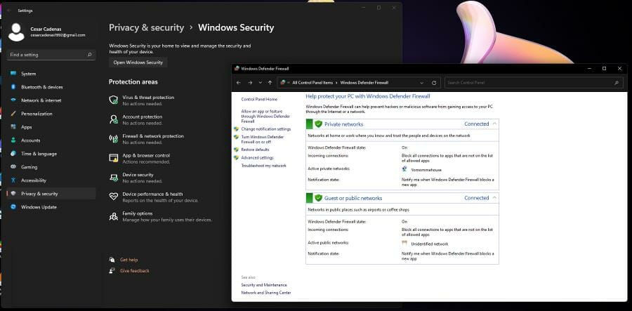Open Family options area
Image resolution: width=632 pixels, height=311 pixels.
point(160,216)
